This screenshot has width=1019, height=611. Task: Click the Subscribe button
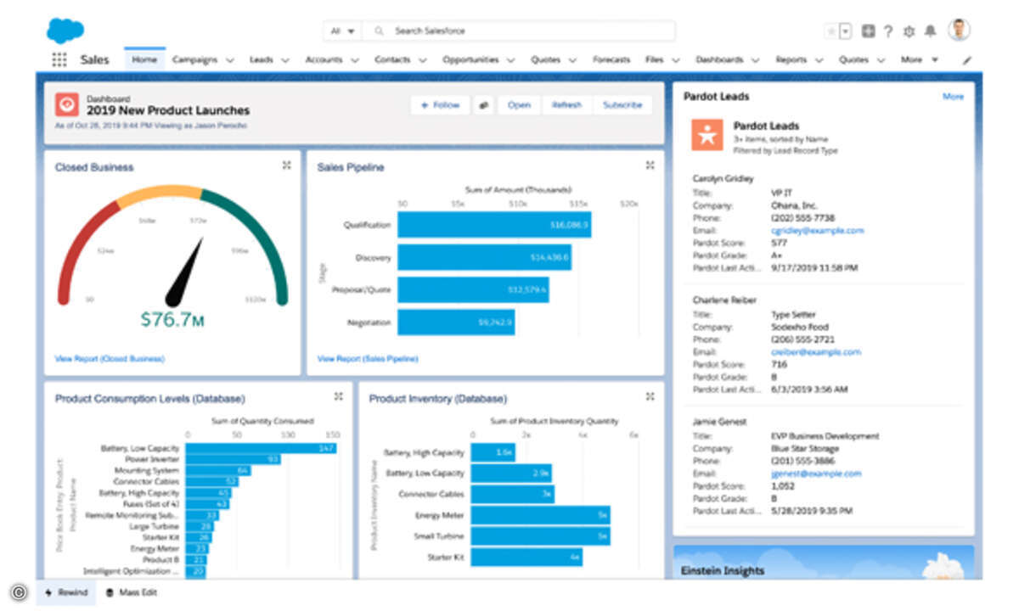(x=622, y=105)
